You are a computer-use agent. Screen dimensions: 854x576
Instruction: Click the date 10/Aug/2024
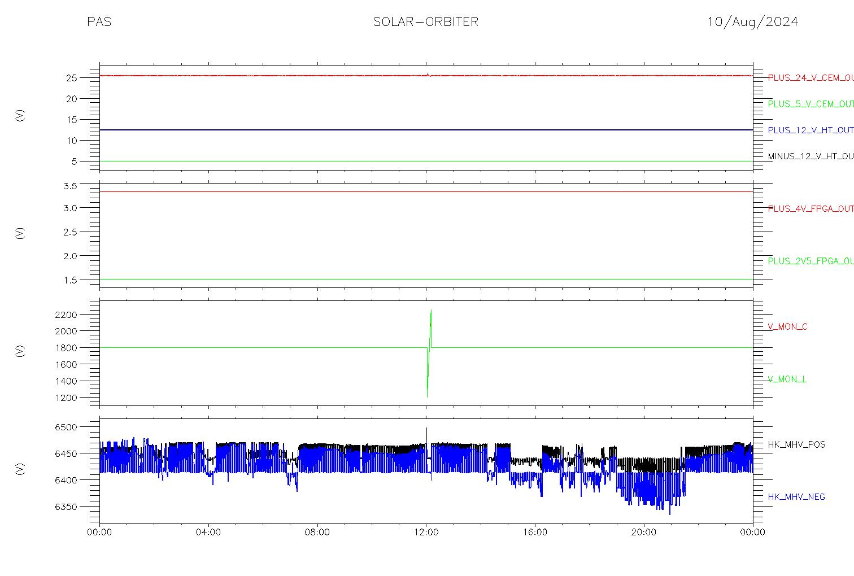753,22
